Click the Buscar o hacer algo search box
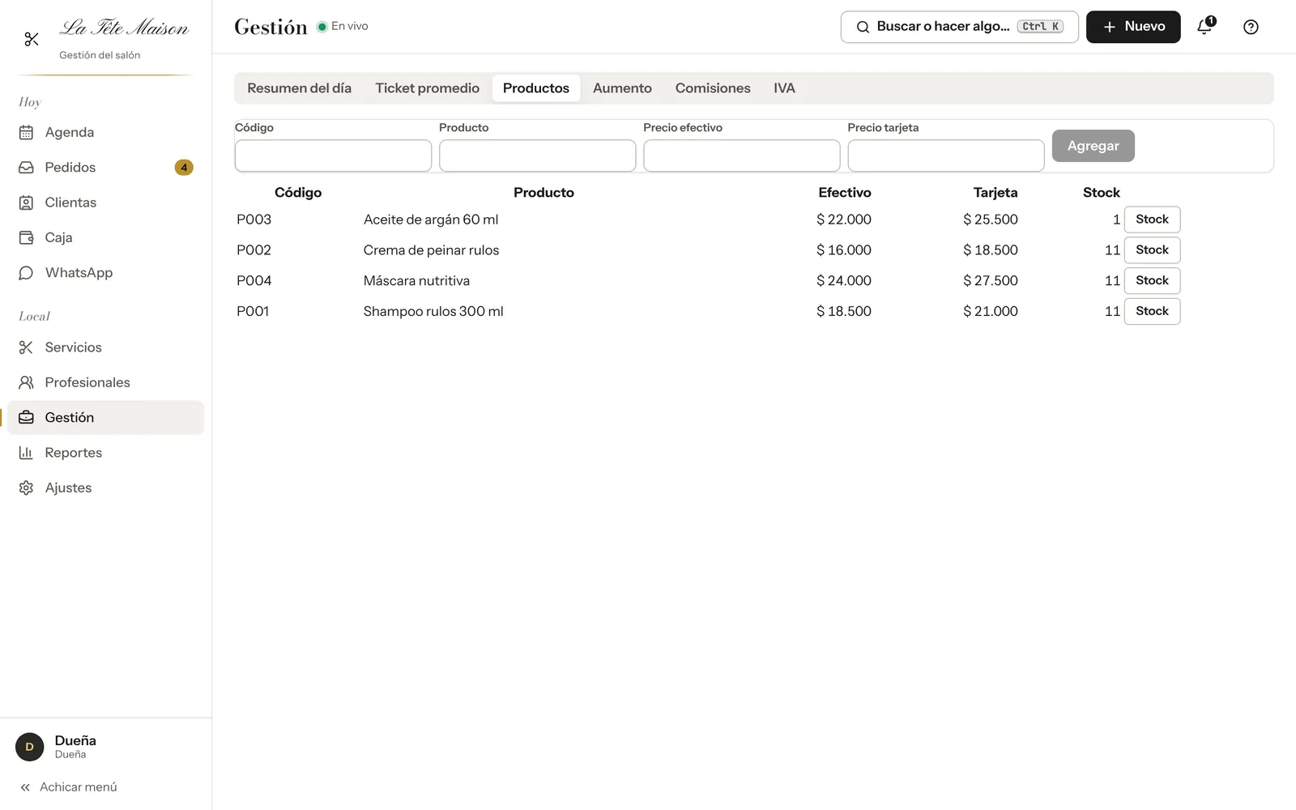This screenshot has width=1296, height=810. click(x=960, y=27)
